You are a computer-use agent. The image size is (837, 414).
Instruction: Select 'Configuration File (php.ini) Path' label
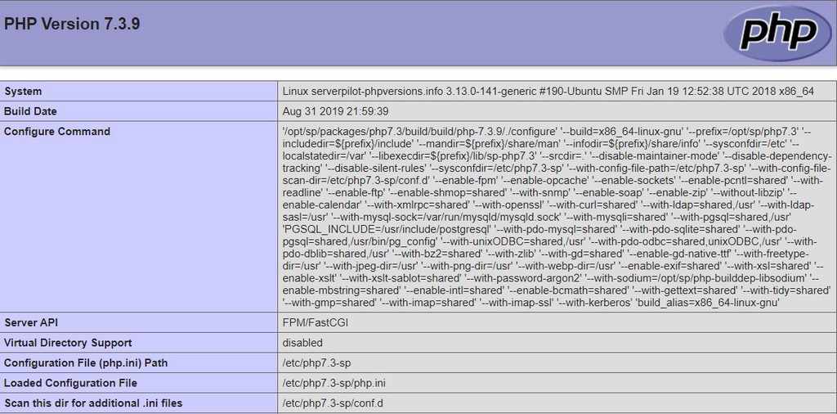pos(85,363)
